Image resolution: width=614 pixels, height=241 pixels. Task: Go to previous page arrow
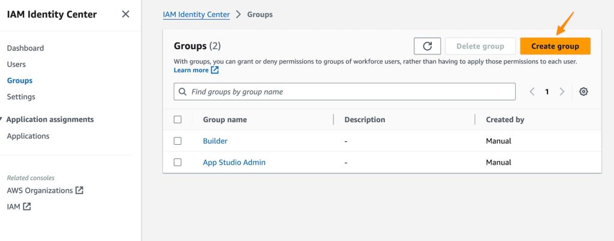pyautogui.click(x=532, y=91)
